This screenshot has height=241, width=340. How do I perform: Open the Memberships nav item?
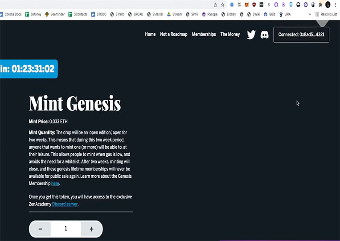(x=204, y=34)
